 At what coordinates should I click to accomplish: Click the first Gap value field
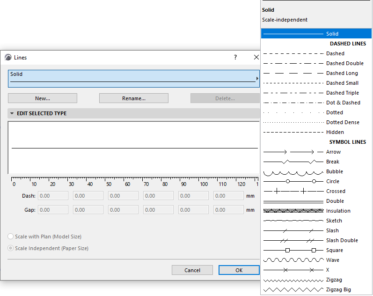pos(53,210)
